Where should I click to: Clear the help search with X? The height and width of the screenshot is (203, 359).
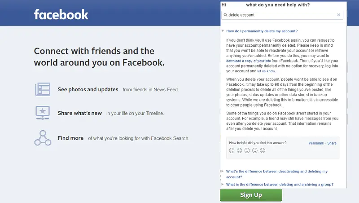click(339, 15)
